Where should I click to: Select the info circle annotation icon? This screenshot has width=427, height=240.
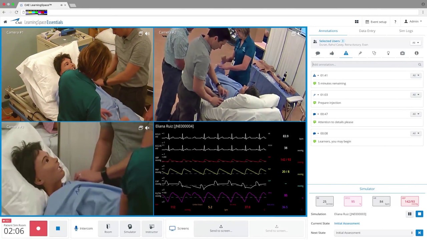pos(416,53)
